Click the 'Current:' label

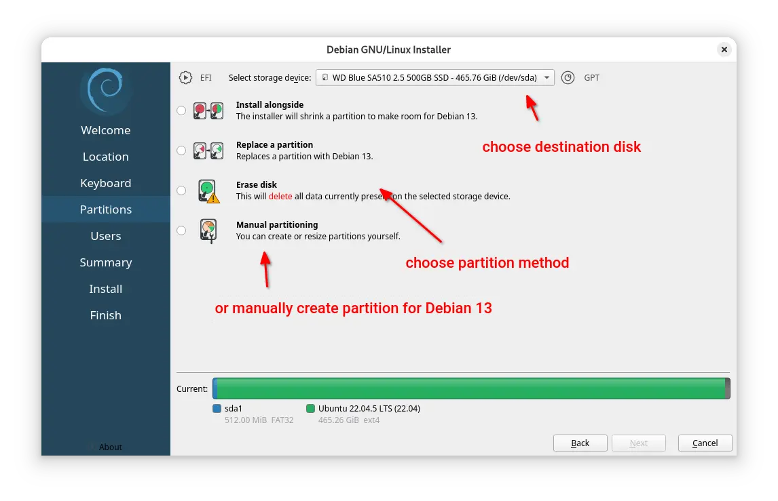[192, 389]
